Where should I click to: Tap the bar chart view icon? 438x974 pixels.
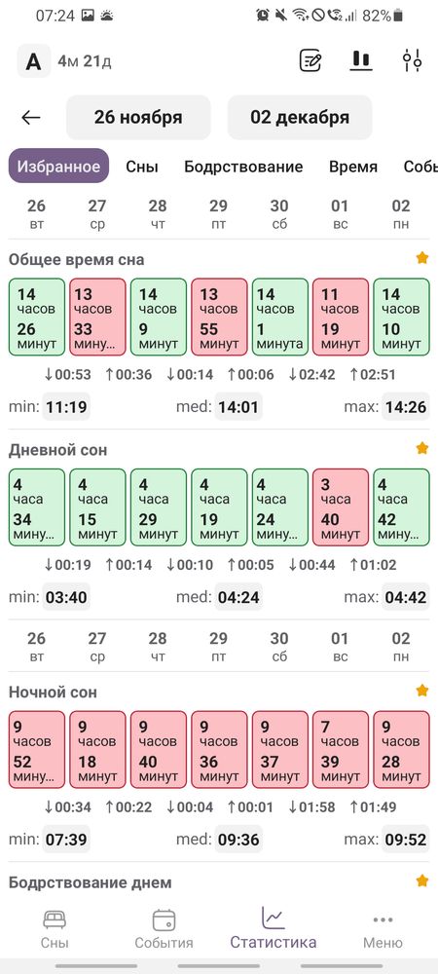361,60
